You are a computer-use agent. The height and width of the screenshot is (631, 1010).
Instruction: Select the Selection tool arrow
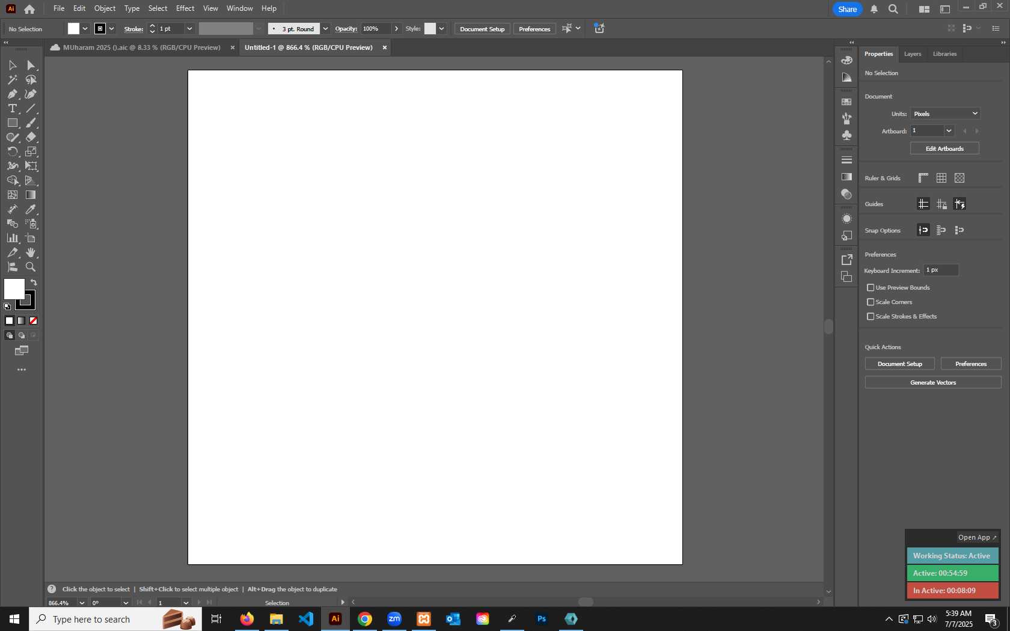(x=12, y=65)
